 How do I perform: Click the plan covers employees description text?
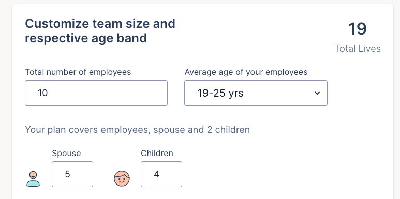click(137, 130)
